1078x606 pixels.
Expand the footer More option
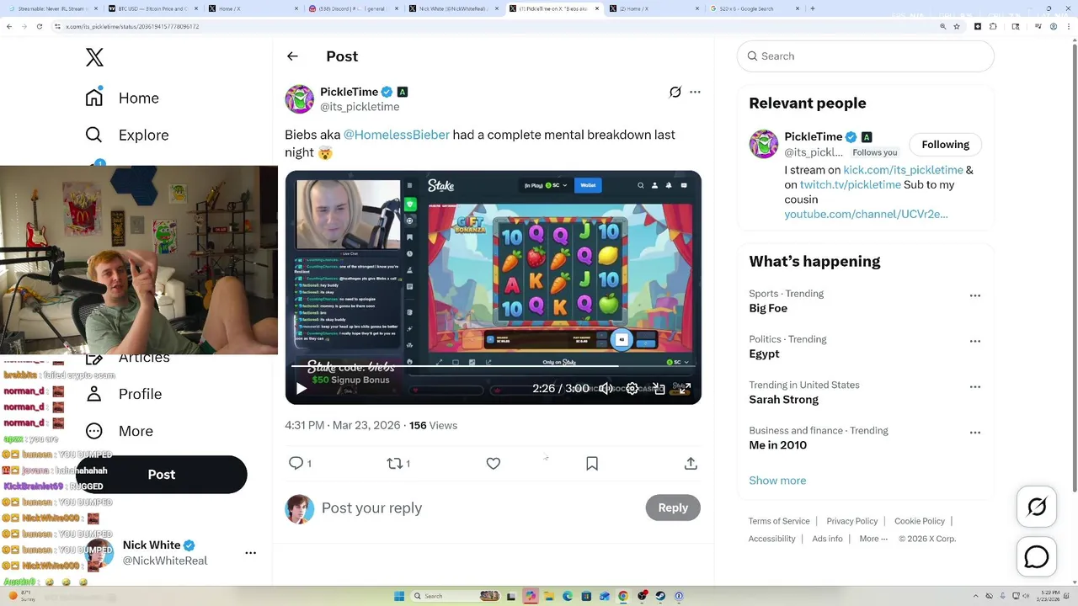point(873,539)
